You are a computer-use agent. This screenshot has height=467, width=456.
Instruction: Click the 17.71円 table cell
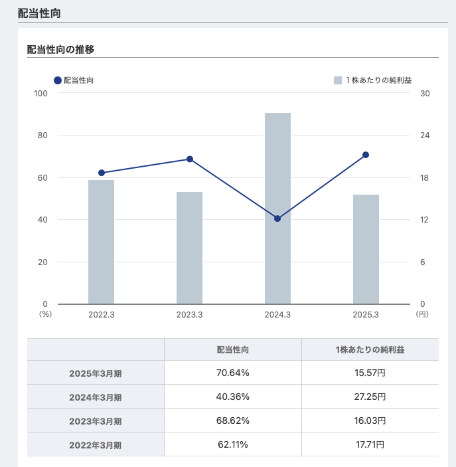pyautogui.click(x=370, y=444)
